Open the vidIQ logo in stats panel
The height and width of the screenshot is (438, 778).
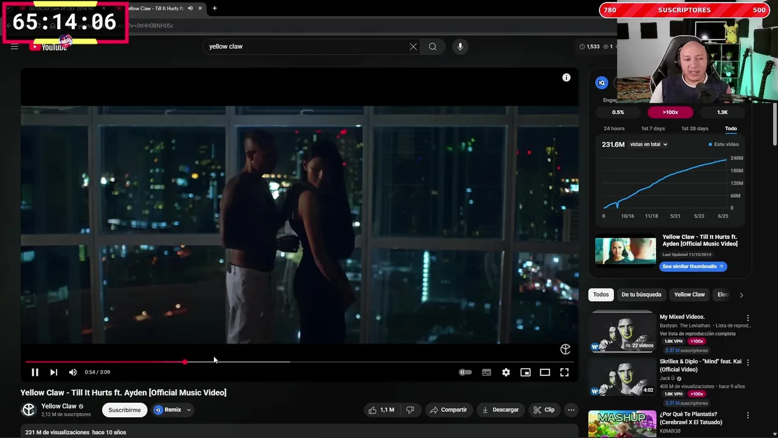[602, 83]
